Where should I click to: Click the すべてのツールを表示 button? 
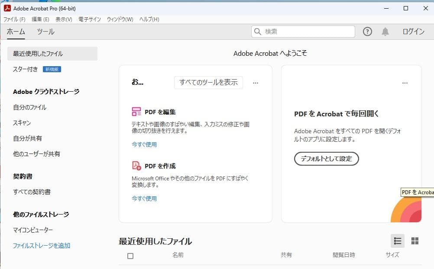pos(208,83)
